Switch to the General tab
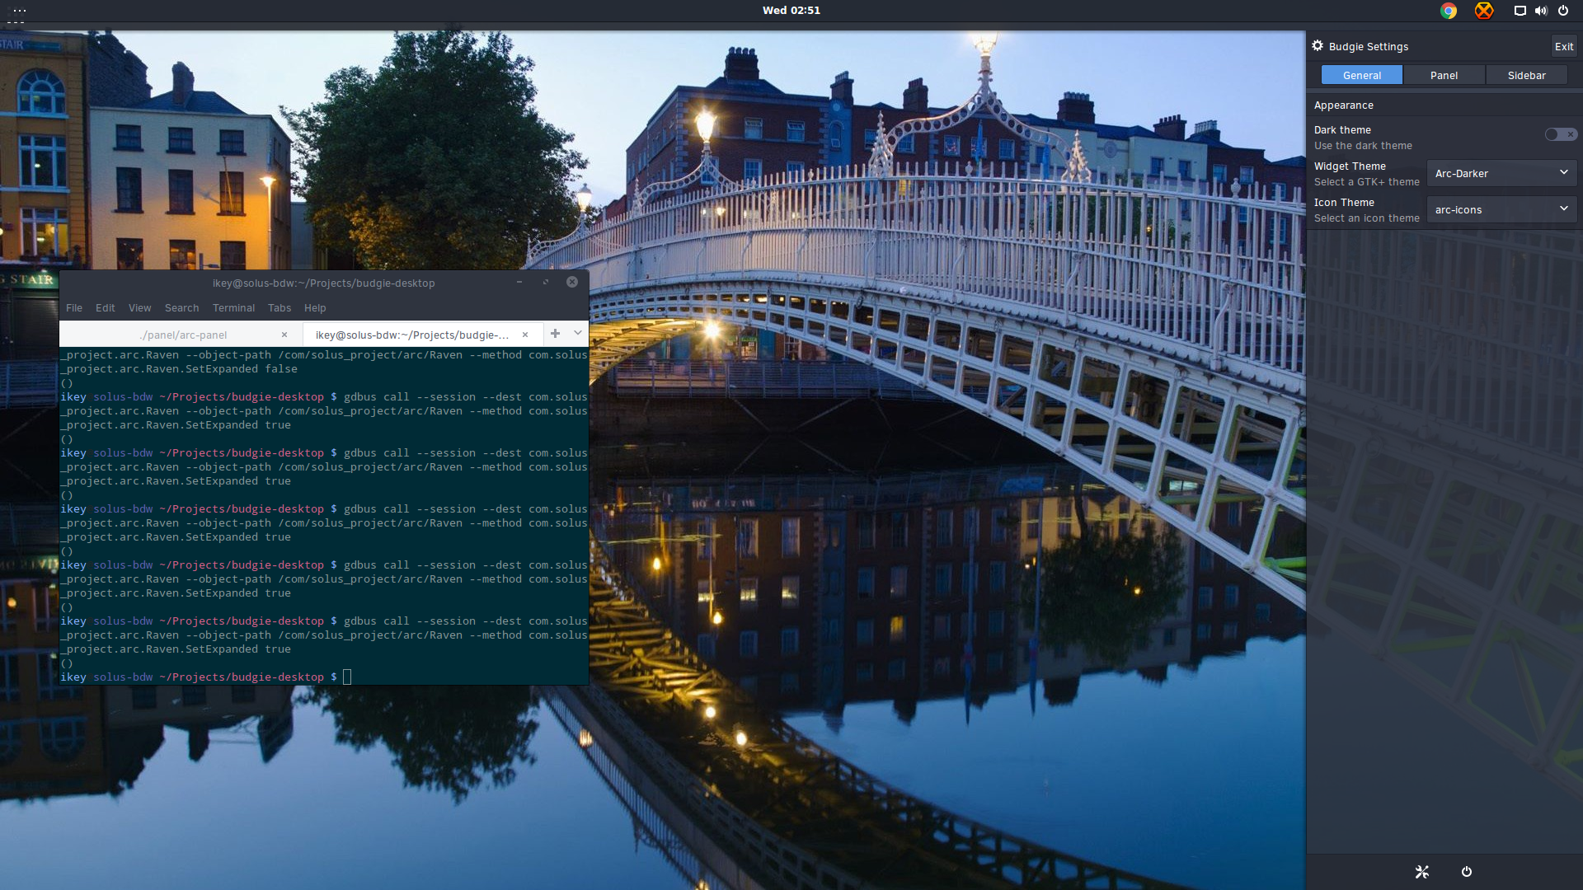 (1362, 75)
